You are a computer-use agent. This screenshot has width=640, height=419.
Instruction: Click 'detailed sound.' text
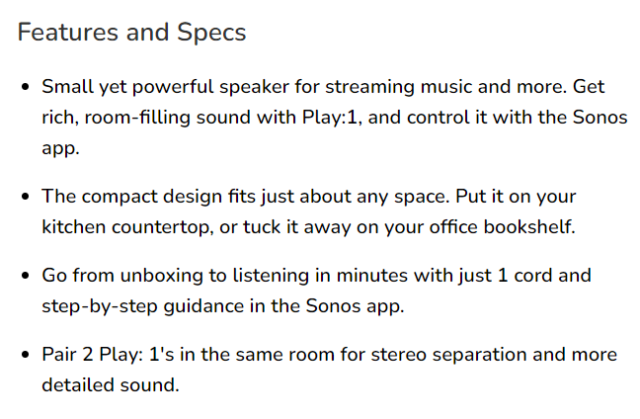(x=111, y=385)
